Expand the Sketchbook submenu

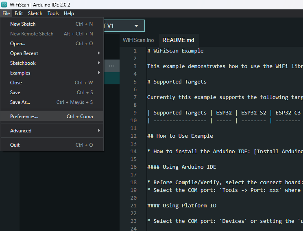pyautogui.click(x=52, y=63)
